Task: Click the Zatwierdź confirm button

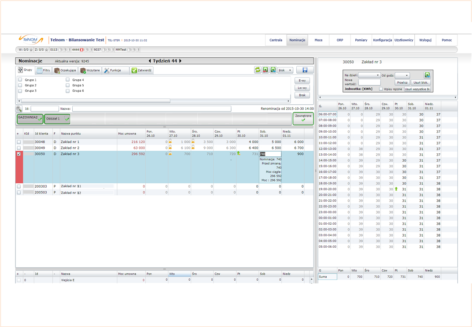Action: point(141,70)
